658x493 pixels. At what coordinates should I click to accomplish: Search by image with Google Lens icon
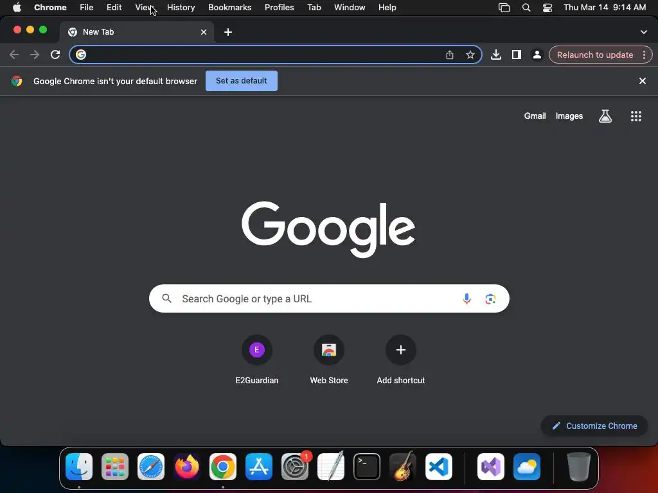[490, 298]
